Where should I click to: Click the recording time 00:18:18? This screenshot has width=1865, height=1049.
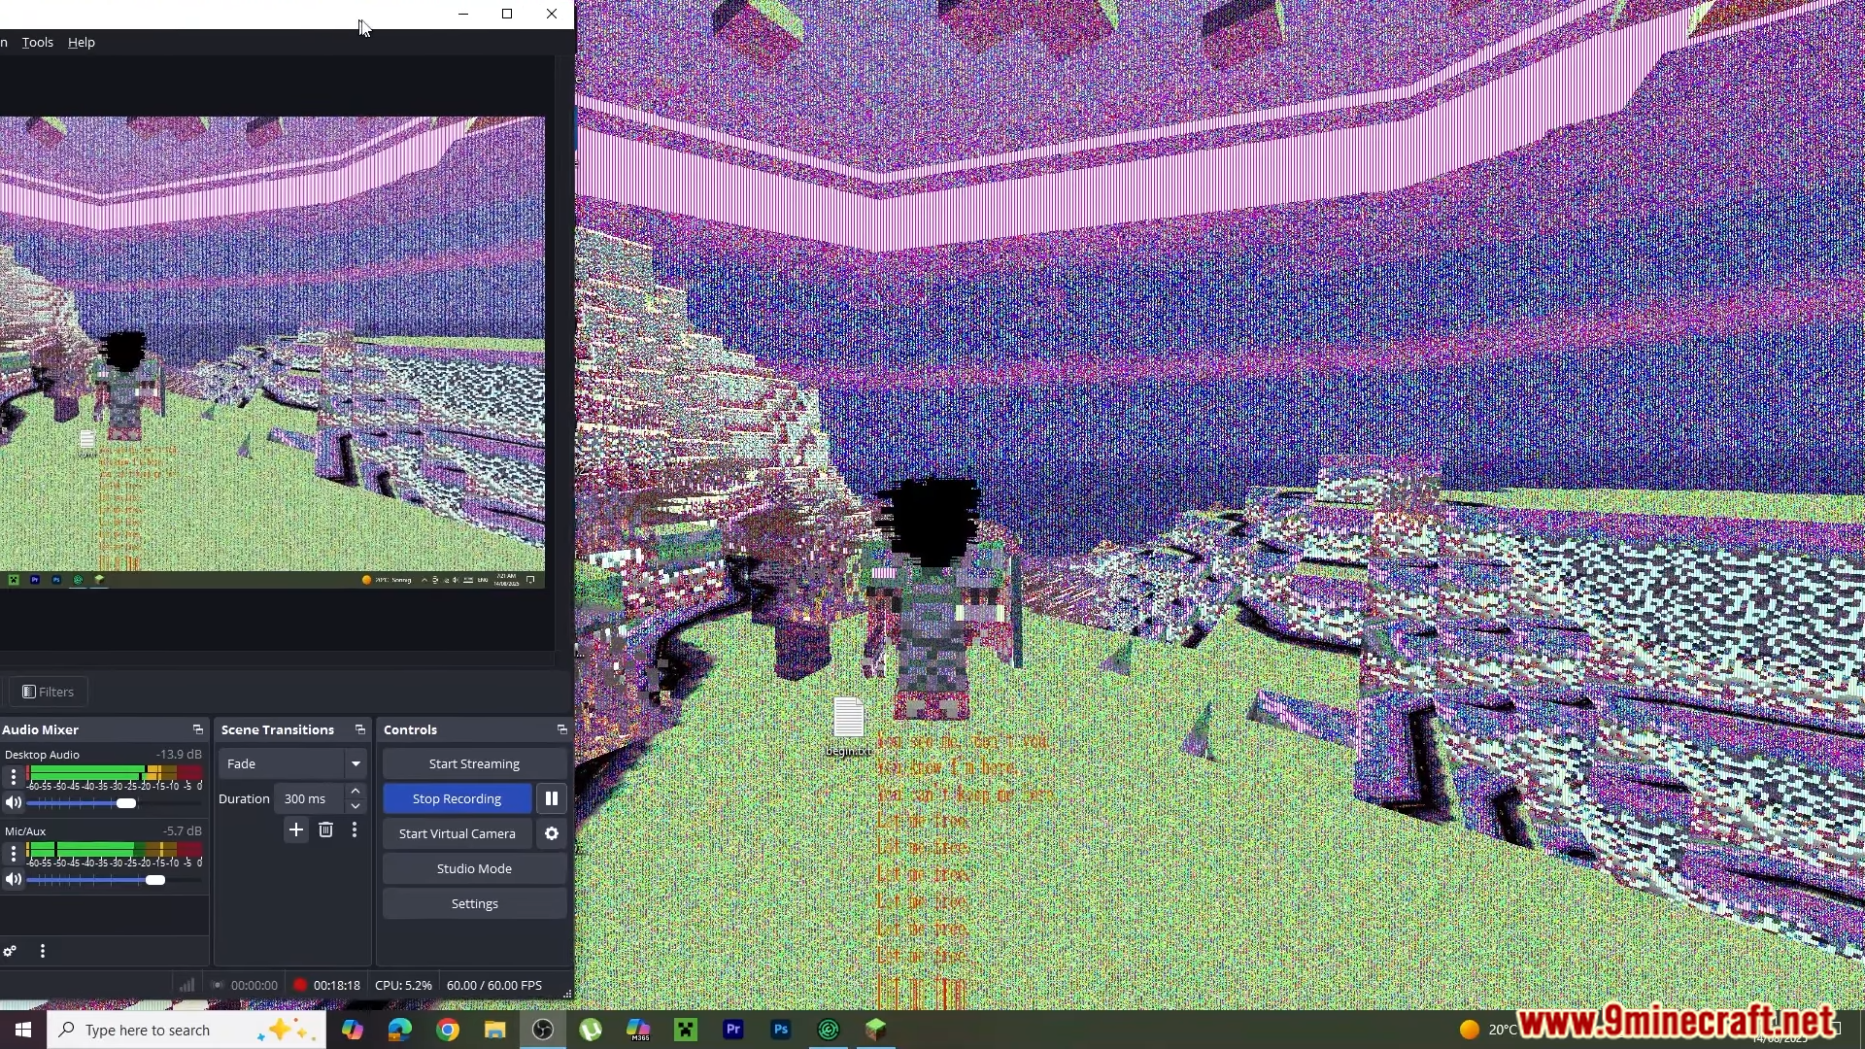pyautogui.click(x=337, y=985)
